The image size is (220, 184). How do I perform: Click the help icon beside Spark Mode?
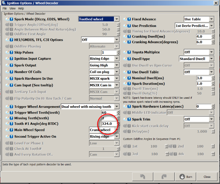point(11,19)
